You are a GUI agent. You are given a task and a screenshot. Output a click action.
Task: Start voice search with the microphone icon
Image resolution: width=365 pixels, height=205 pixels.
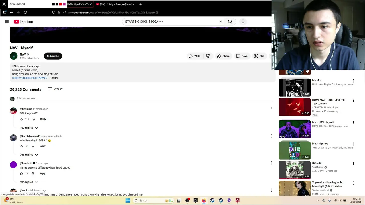(243, 22)
